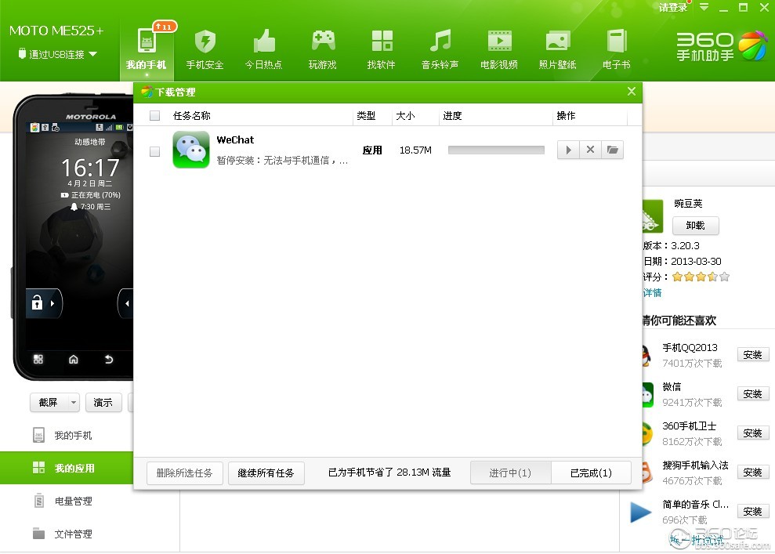Tick the WeChat task checkbox
The width and height of the screenshot is (775, 554).
pyautogui.click(x=154, y=151)
